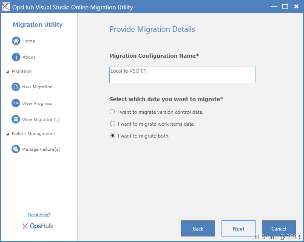Collapse the Migration section triangle
This screenshot has width=304, height=242.
(x=7, y=72)
